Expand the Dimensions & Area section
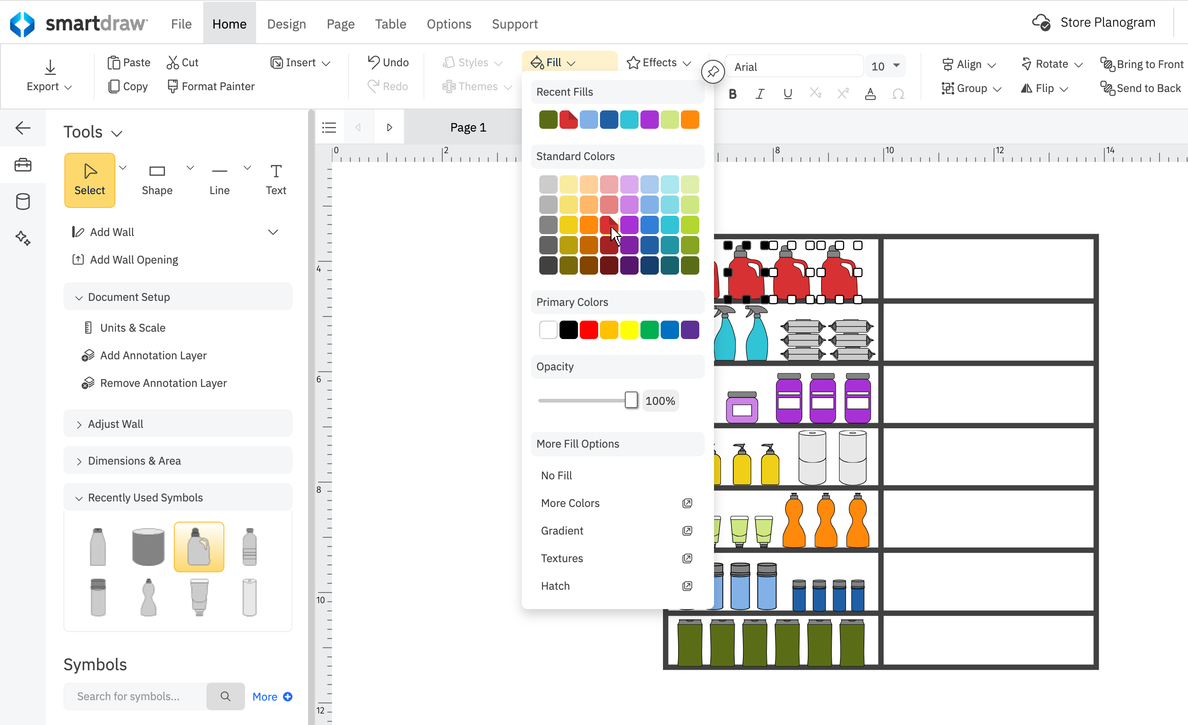Image resolution: width=1188 pixels, height=725 pixels. 133,460
